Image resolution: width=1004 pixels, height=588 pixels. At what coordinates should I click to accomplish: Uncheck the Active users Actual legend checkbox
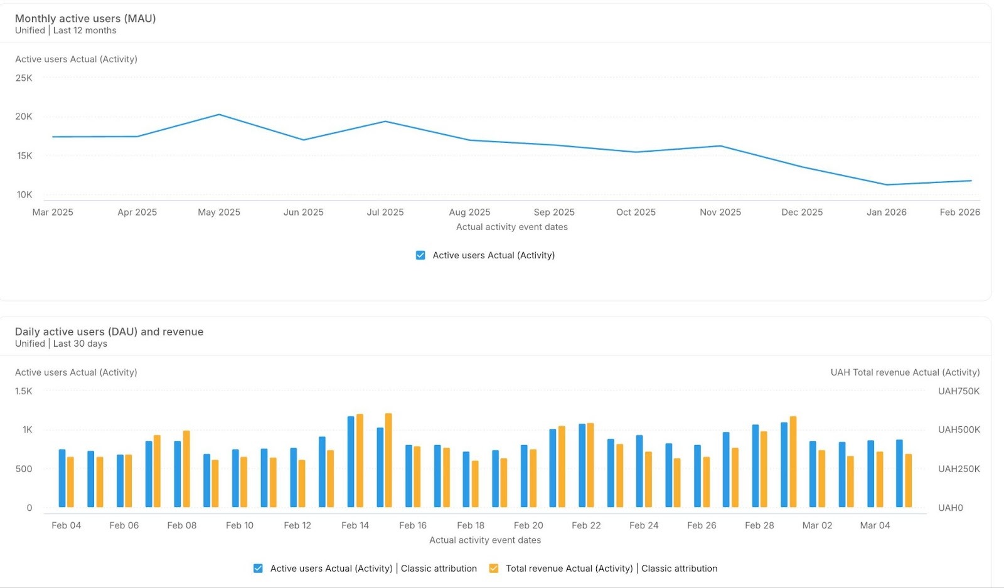point(420,255)
